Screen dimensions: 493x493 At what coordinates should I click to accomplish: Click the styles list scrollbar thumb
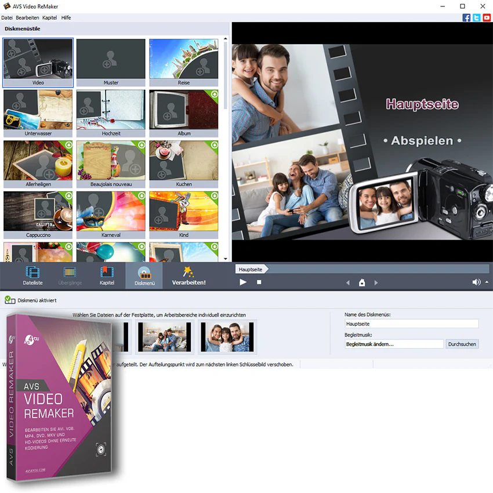(226, 75)
